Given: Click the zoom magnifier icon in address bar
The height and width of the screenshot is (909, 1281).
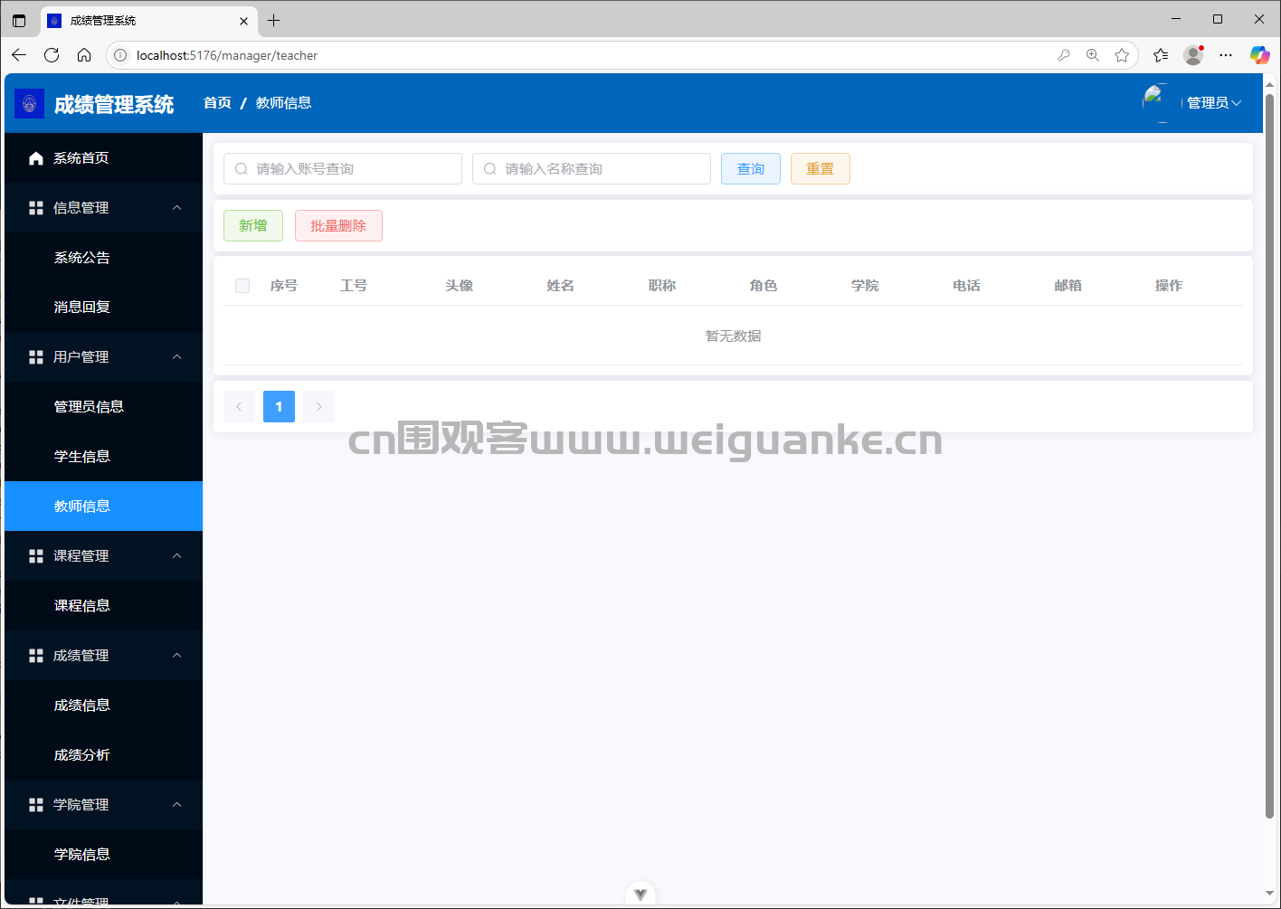Looking at the screenshot, I should click(1093, 55).
